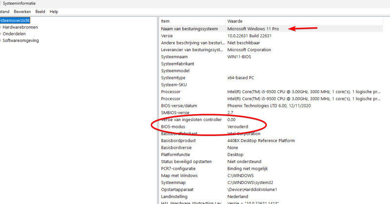Select the 'Systeemtype' row label
Image resolution: width=390 pixels, height=204 pixels.
tap(173, 78)
